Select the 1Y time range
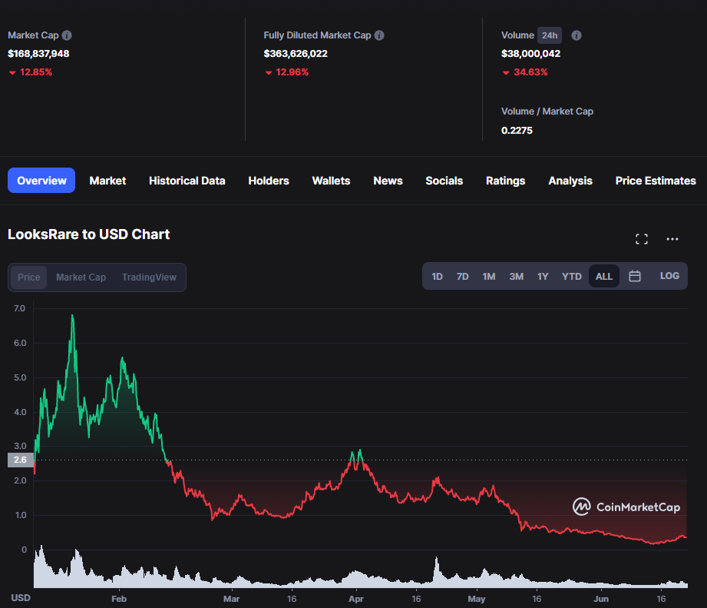The height and width of the screenshot is (608, 707). coord(543,276)
